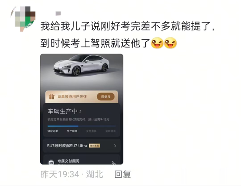The width and height of the screenshot is (241, 186).
Task: Open the 专属交付顾问 entry
Action: (x=82, y=160)
